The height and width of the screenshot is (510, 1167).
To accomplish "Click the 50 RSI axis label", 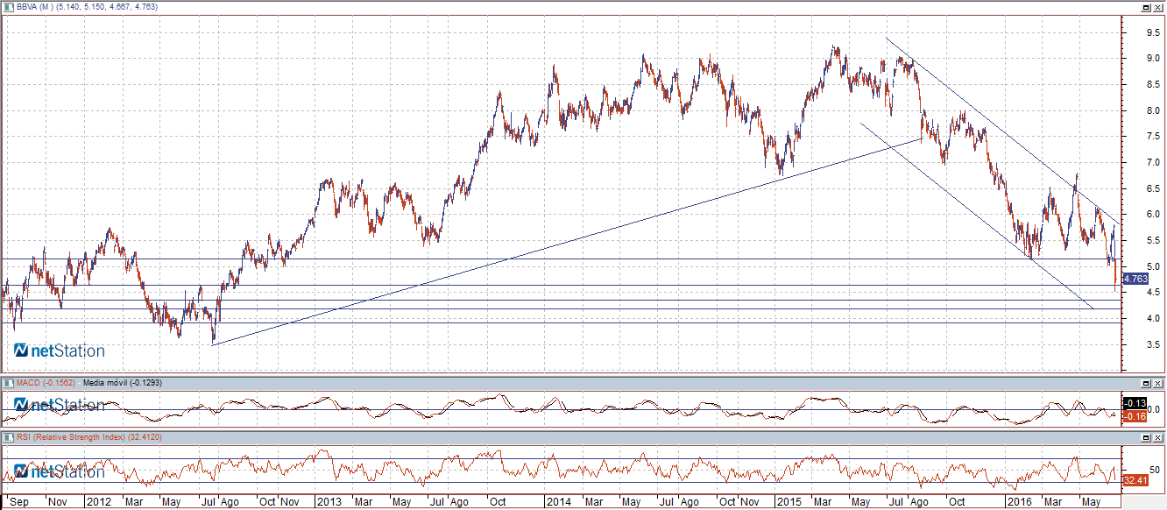I will click(x=1154, y=470).
